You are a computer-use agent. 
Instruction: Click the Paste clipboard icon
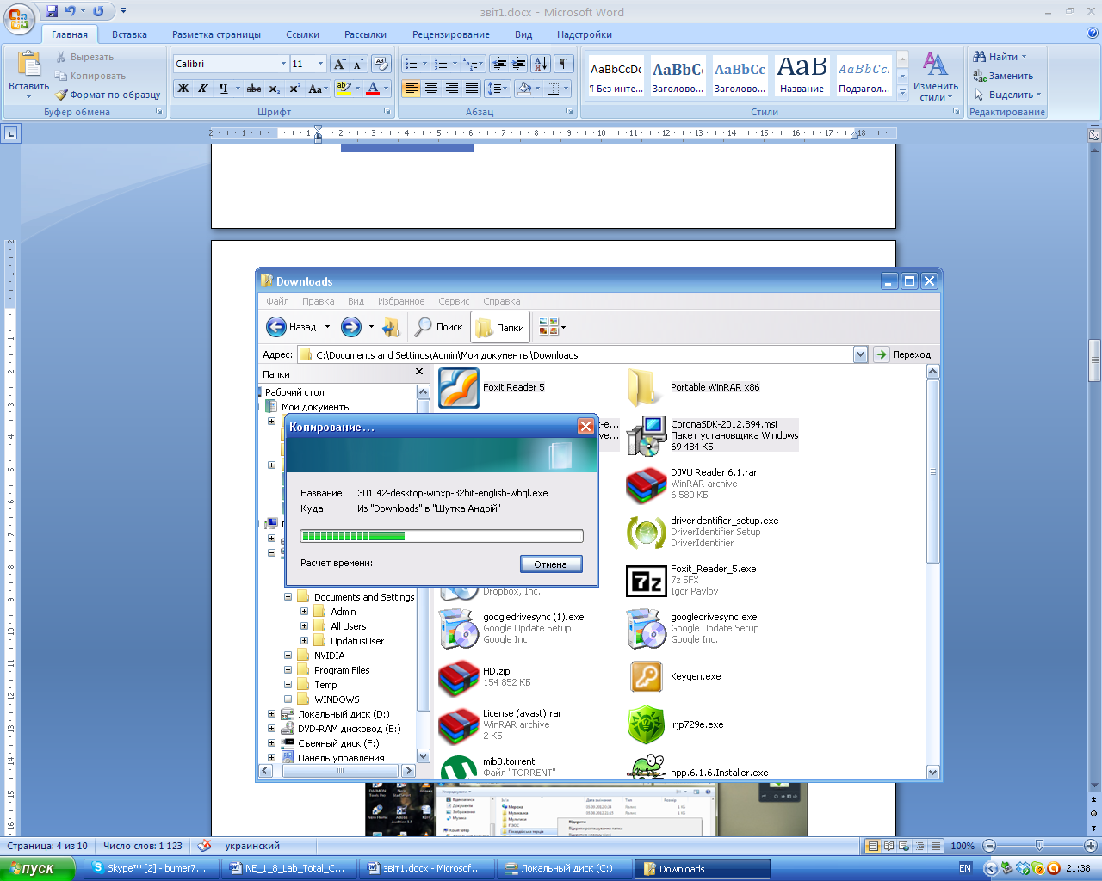tap(28, 64)
